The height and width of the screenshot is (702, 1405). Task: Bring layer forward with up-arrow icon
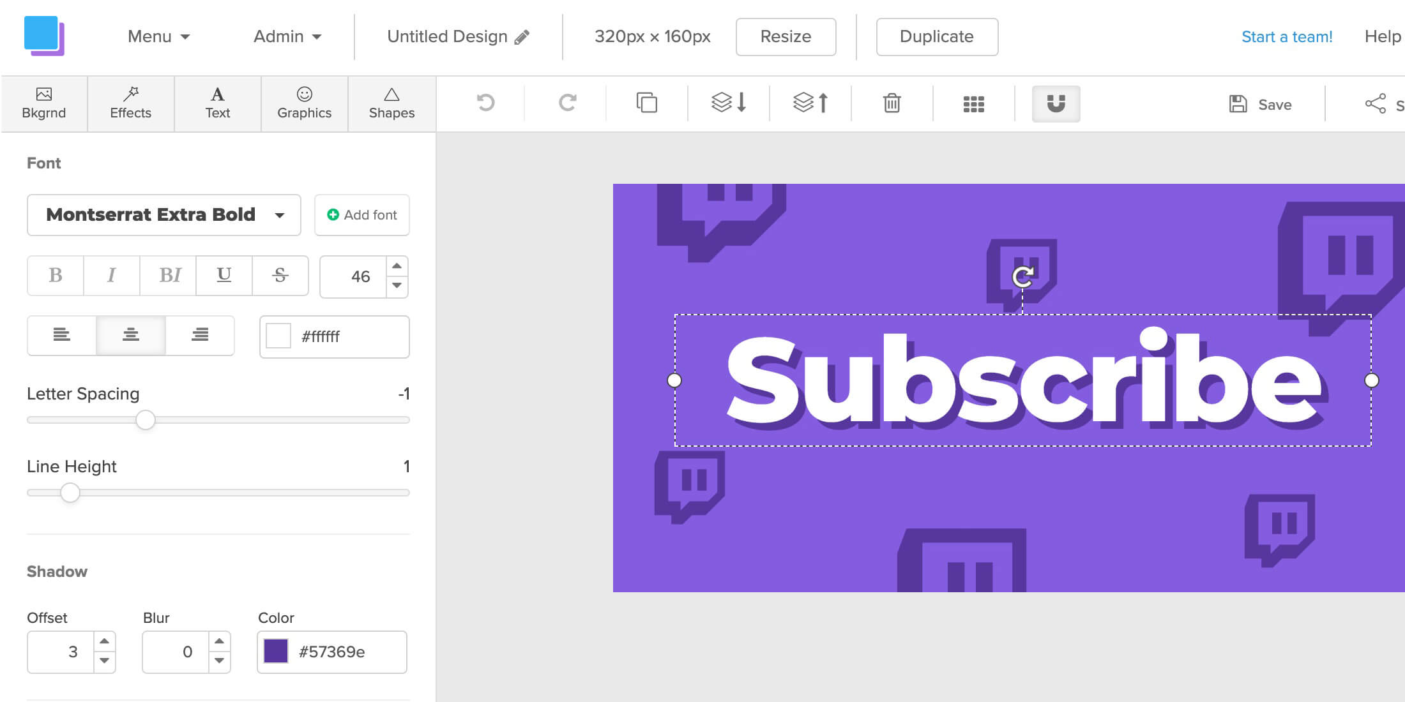point(810,103)
